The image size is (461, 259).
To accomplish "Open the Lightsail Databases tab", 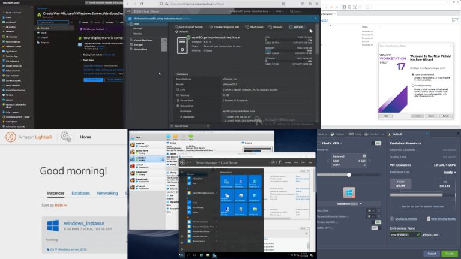I will (80, 193).
